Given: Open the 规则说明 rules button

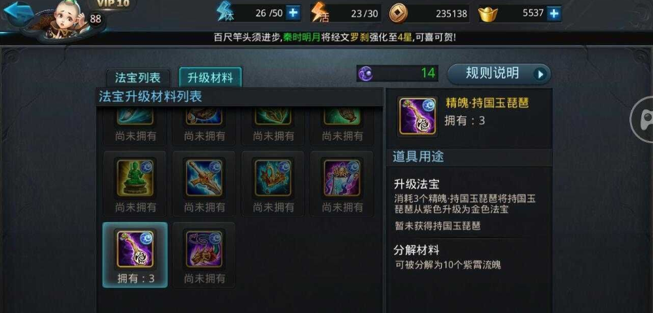Looking at the screenshot, I should coord(499,74).
